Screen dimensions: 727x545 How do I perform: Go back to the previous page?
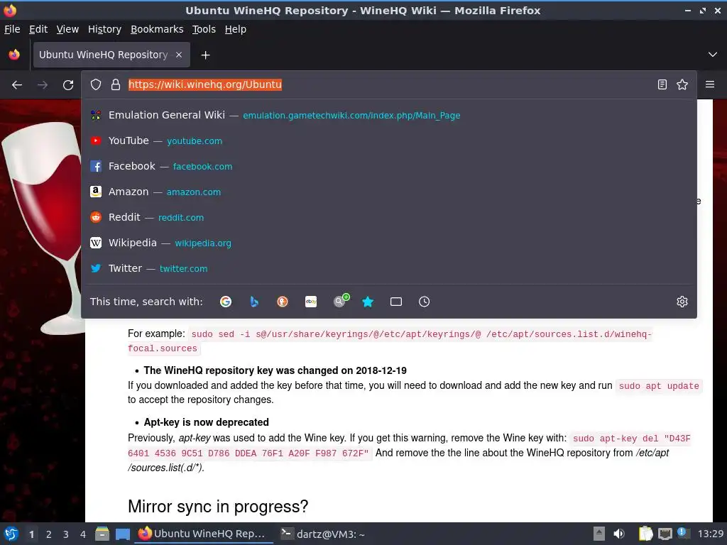(17, 85)
